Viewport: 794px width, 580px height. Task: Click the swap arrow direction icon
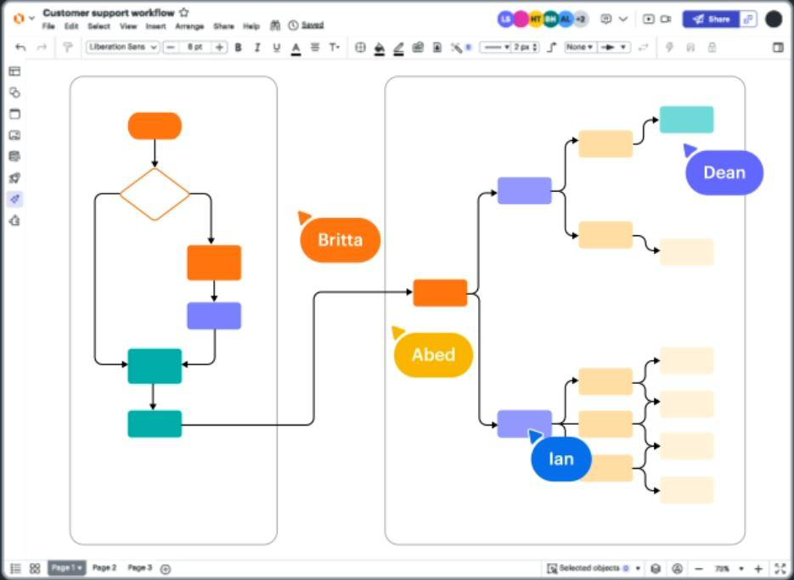coord(643,47)
